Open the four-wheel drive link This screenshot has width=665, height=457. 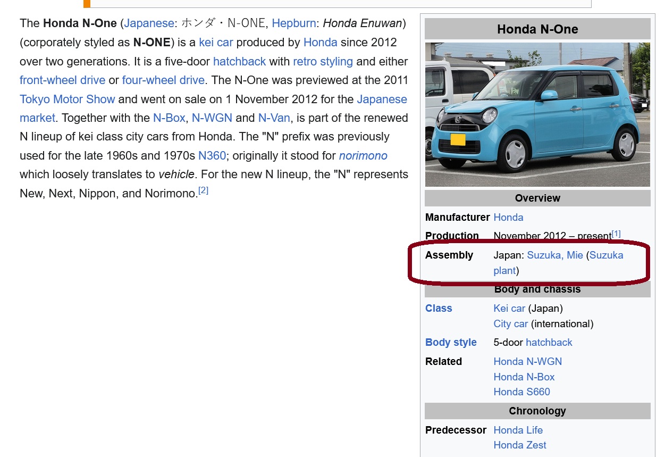163,80
